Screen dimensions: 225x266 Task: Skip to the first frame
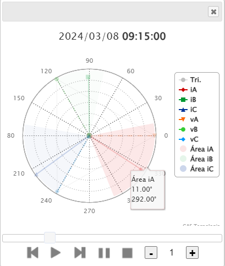[x=32, y=253]
